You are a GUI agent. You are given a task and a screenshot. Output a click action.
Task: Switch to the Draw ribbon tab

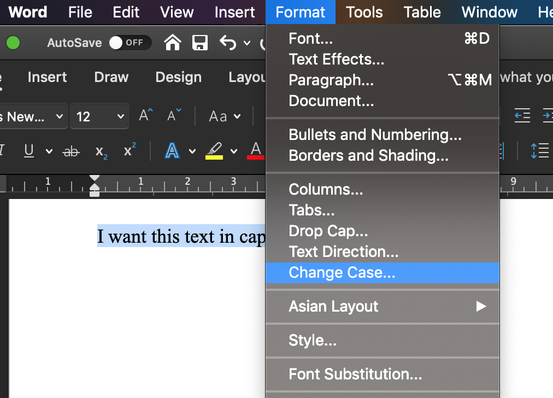(111, 77)
